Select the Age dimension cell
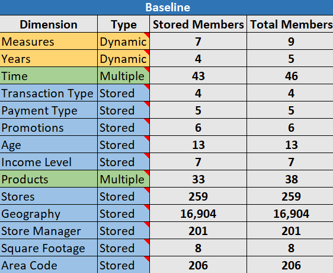Image resolution: width=333 pixels, height=273 pixels. pos(49,145)
